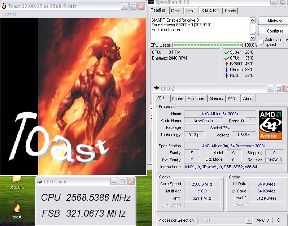Click the red up arrow beside FX5600
This screenshot has width=288, height=226.
[227, 64]
